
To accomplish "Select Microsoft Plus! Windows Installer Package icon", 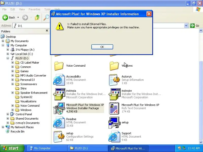I will pos(59,108).
